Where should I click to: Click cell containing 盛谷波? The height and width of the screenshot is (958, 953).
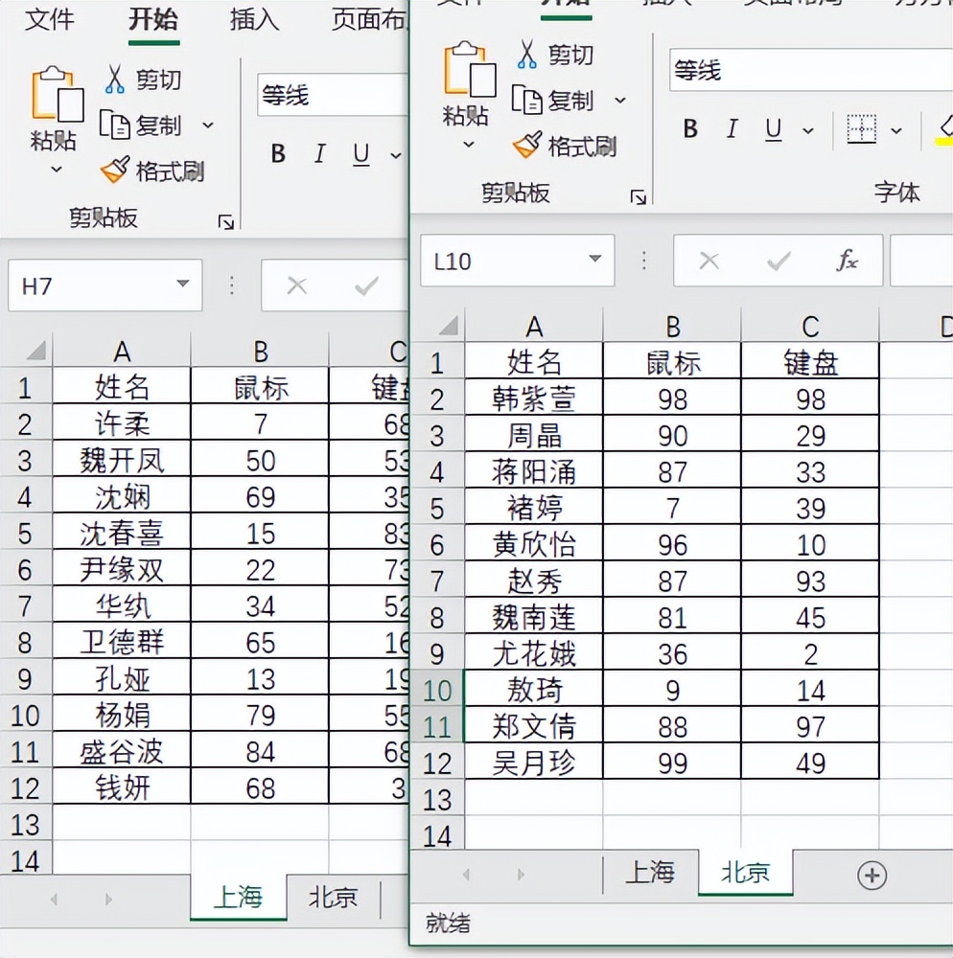tap(122, 751)
